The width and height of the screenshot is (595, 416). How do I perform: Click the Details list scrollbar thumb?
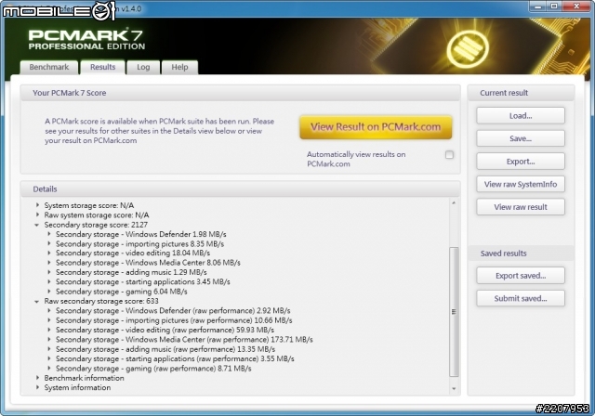pyautogui.click(x=454, y=312)
